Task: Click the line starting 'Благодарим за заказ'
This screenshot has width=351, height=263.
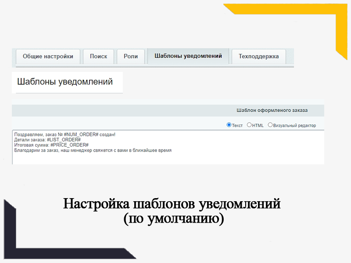Action: click(x=93, y=150)
